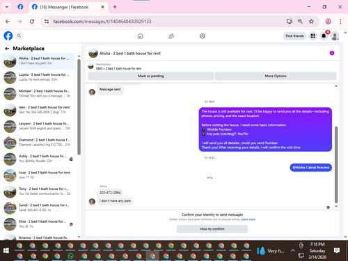Click the address bar URL
Screen dimensions: 348x261
pyautogui.click(x=102, y=22)
